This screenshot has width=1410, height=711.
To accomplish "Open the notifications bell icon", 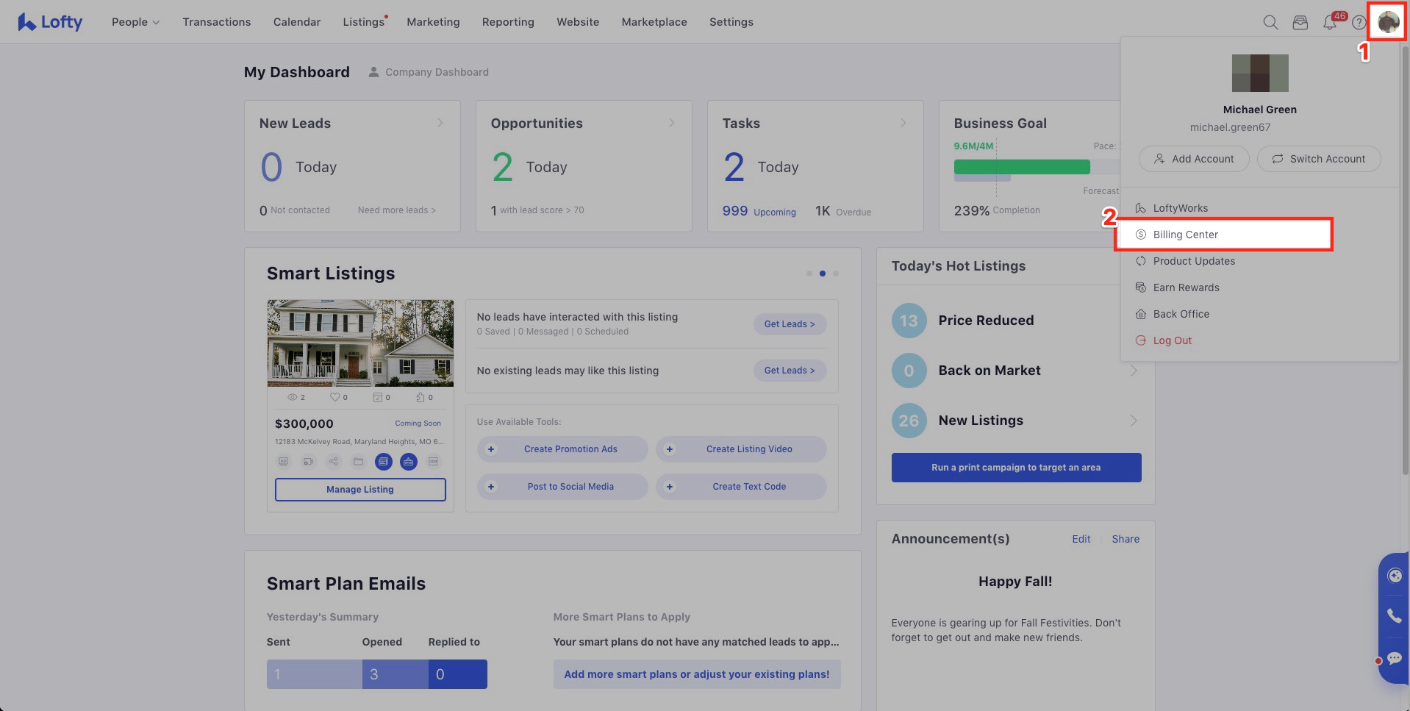I will pyautogui.click(x=1329, y=23).
